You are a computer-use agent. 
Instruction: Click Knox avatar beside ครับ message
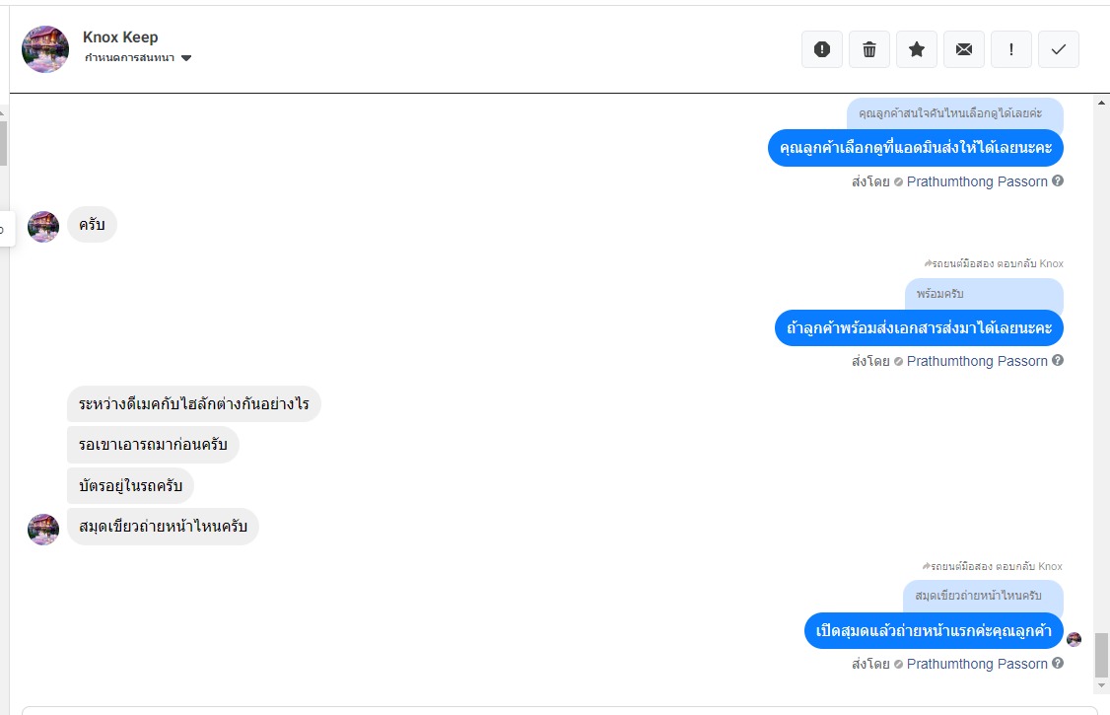(43, 226)
